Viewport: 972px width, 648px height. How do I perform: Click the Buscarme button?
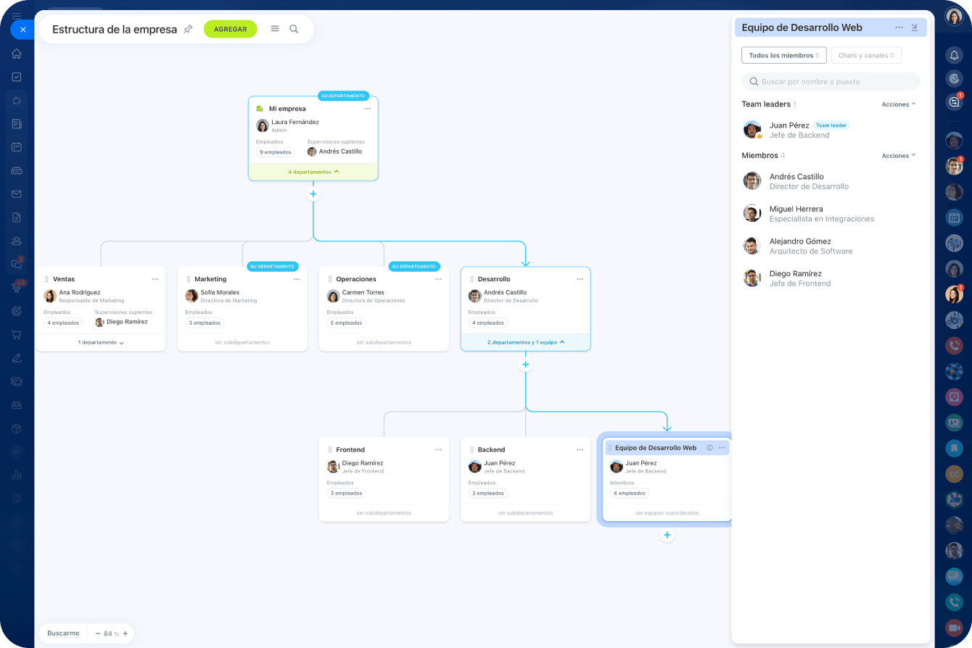point(63,634)
